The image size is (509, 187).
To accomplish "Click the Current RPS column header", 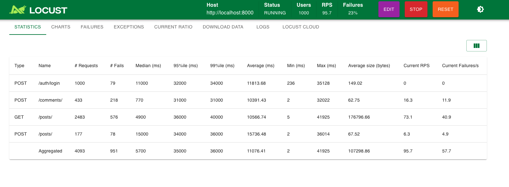I will pyautogui.click(x=416, y=66).
